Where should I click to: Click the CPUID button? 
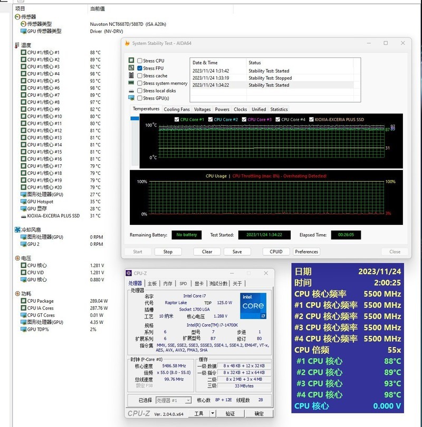click(x=276, y=252)
